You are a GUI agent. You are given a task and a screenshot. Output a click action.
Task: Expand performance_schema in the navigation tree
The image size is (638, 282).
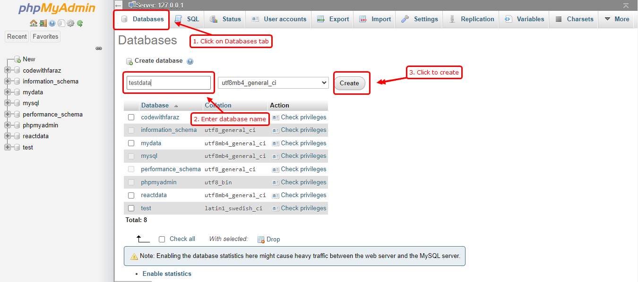pos(7,114)
